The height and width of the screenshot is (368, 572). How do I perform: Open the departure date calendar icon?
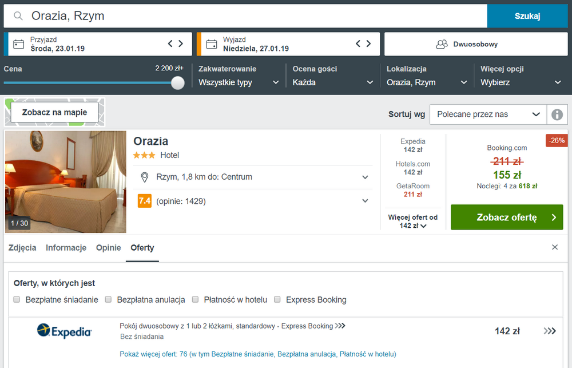click(212, 44)
